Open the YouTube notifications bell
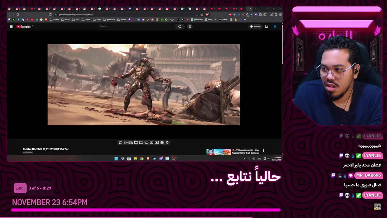This screenshot has height=218, width=387. pos(266,26)
